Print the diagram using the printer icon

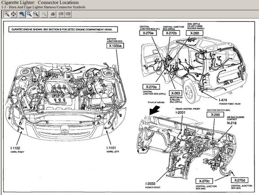[x=53, y=14]
